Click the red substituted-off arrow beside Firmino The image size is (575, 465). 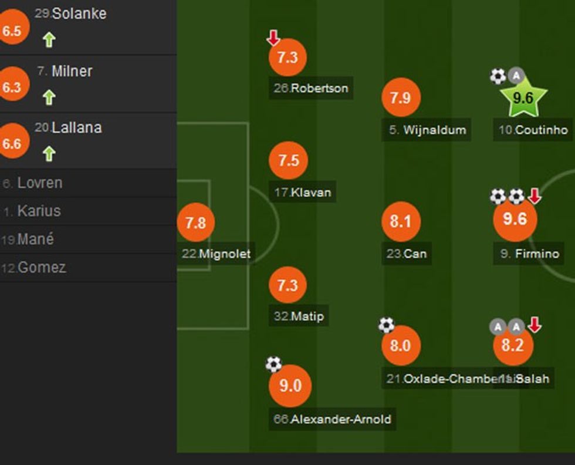[534, 196]
